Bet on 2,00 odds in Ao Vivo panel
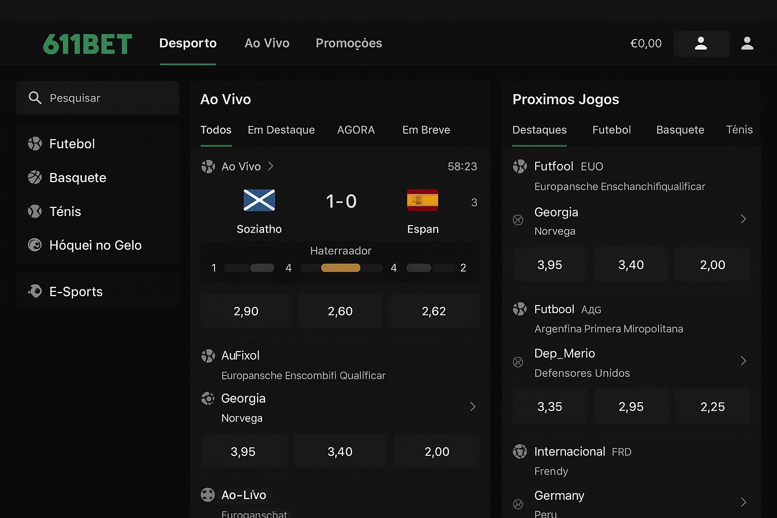 (437, 451)
